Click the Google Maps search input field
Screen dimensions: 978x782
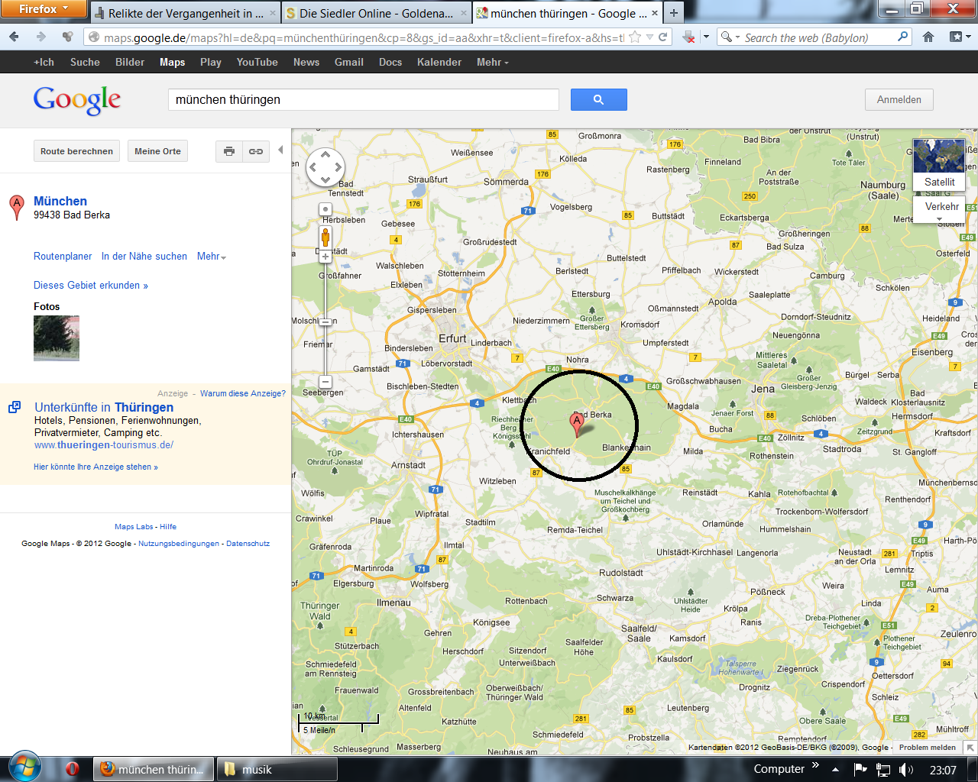pyautogui.click(x=364, y=99)
